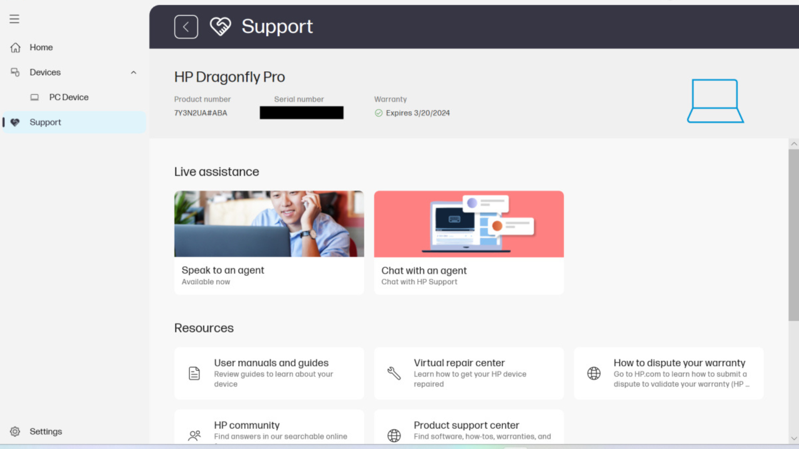799x449 pixels.
Task: Click the globe icon for Product support center
Action: pyautogui.click(x=394, y=435)
